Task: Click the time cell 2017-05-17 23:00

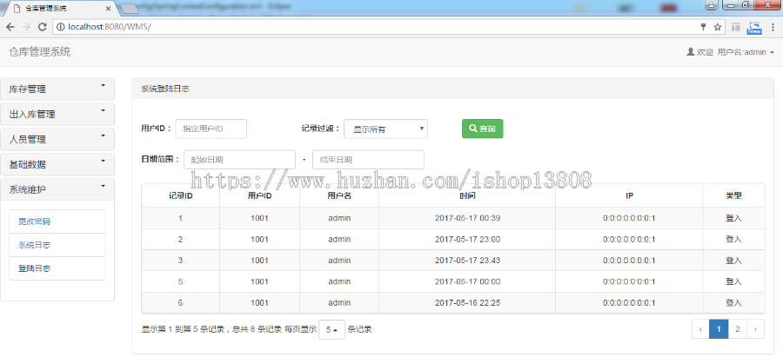Action: pyautogui.click(x=467, y=240)
